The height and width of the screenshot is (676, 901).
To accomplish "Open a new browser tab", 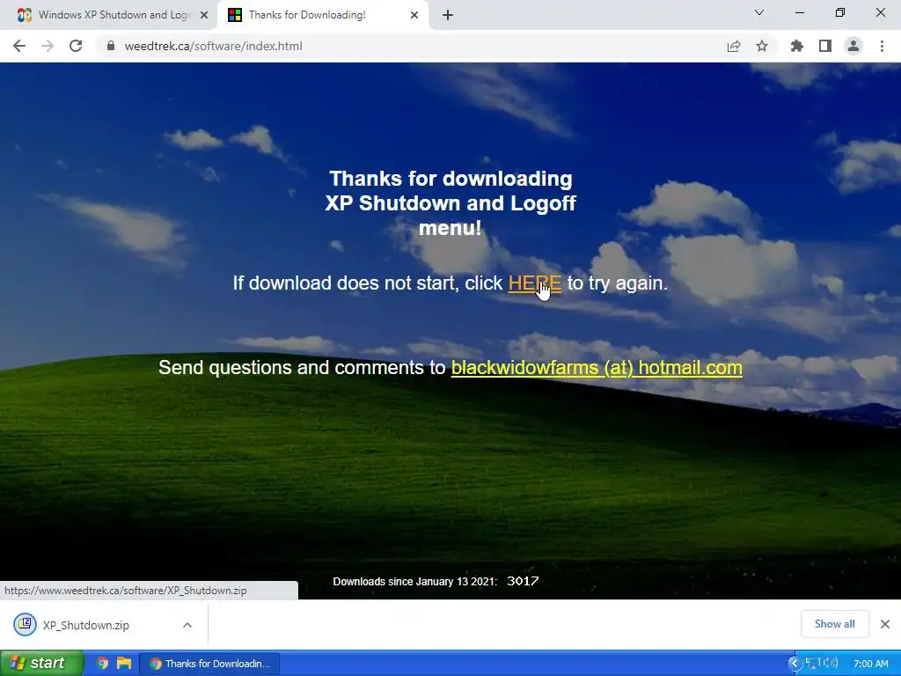I will 448,15.
